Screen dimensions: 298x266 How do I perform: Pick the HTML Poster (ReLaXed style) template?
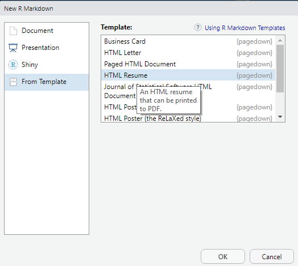(188, 119)
